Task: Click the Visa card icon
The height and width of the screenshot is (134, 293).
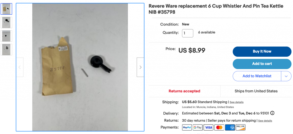Action: pos(208,127)
